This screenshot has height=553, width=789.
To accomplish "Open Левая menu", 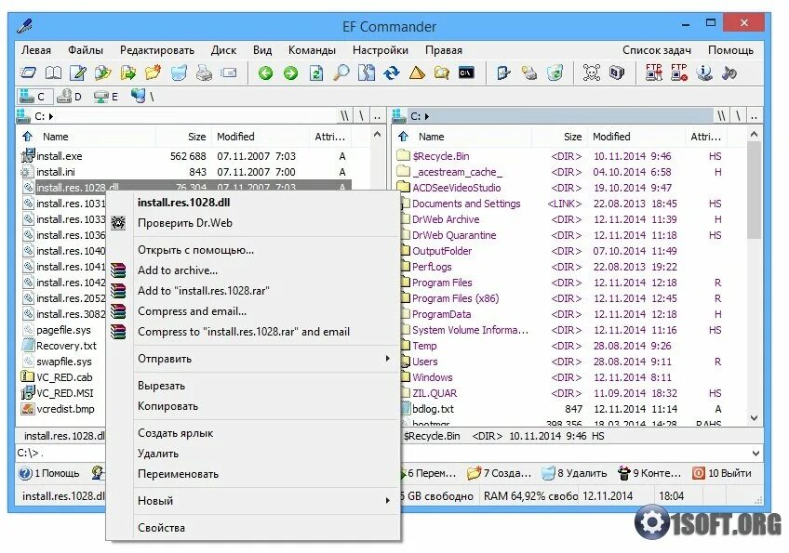I will click(35, 50).
